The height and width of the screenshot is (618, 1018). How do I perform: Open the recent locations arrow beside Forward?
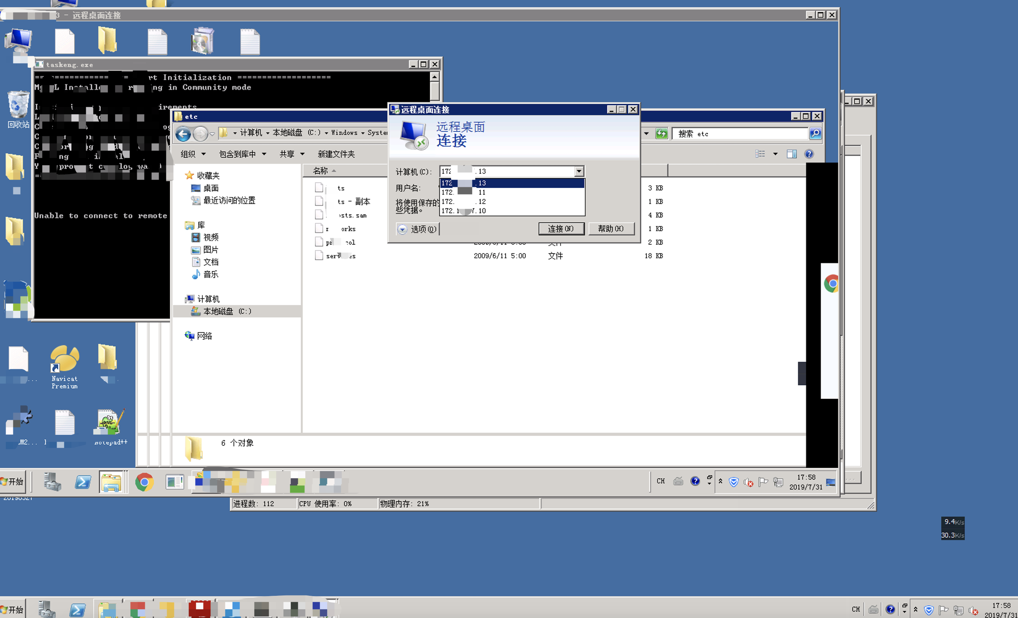click(212, 134)
